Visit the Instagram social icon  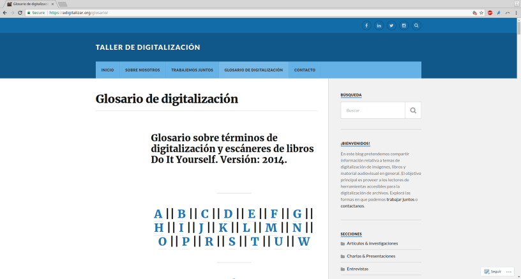coord(404,26)
